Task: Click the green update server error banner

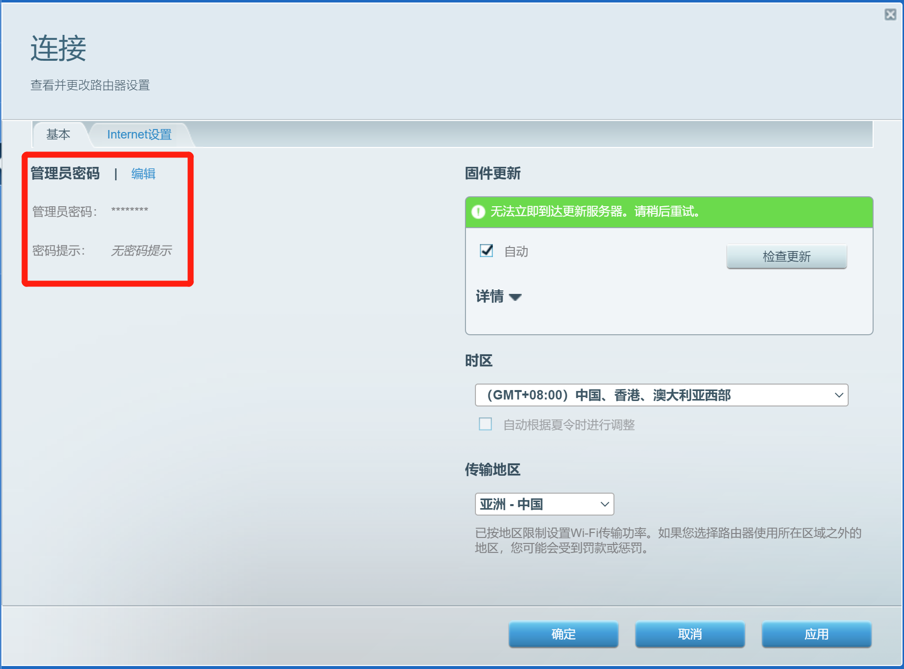Action: click(x=669, y=212)
